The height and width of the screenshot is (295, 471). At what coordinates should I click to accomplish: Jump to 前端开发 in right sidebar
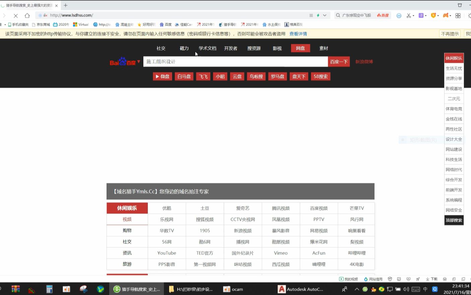(x=454, y=190)
